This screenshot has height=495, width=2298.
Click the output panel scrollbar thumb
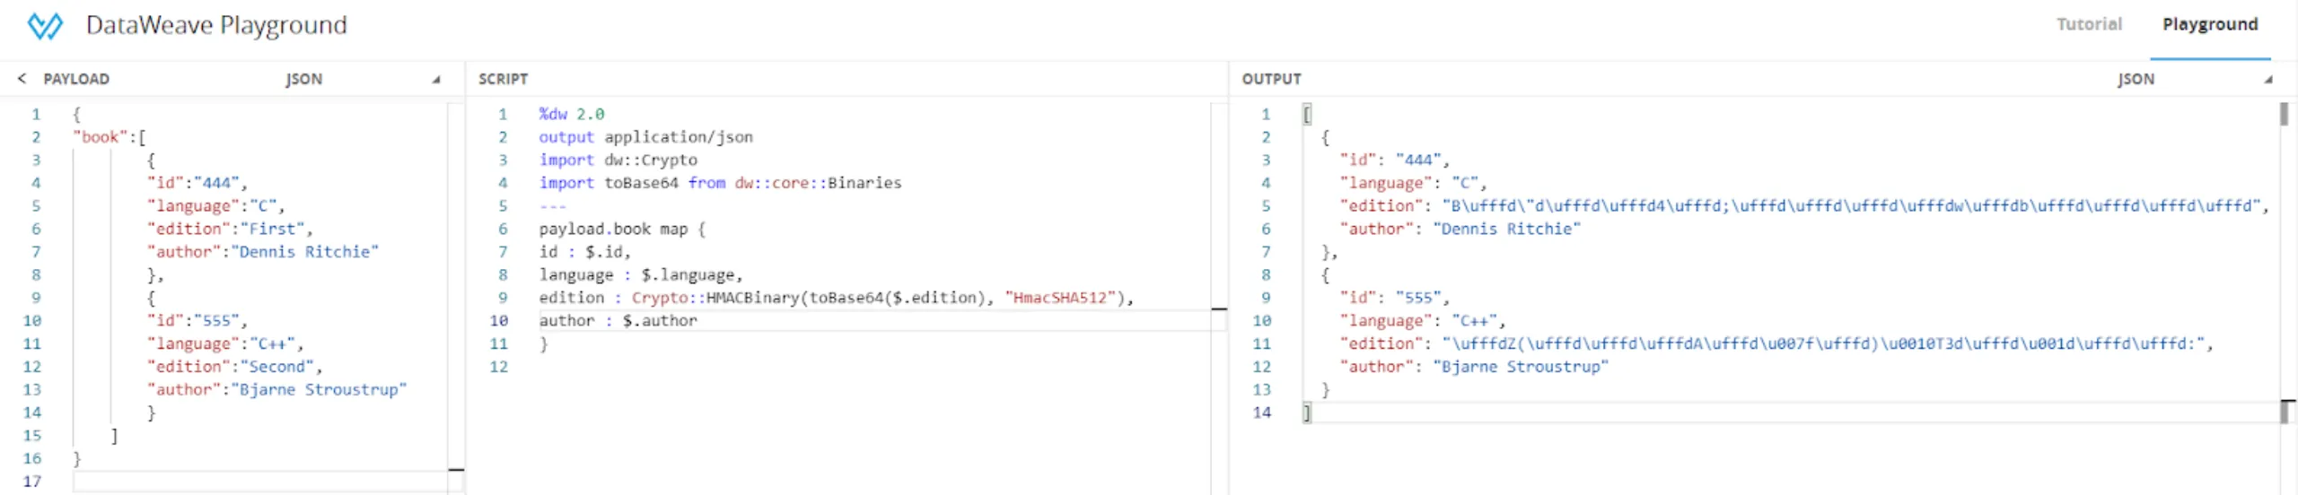tap(2284, 114)
